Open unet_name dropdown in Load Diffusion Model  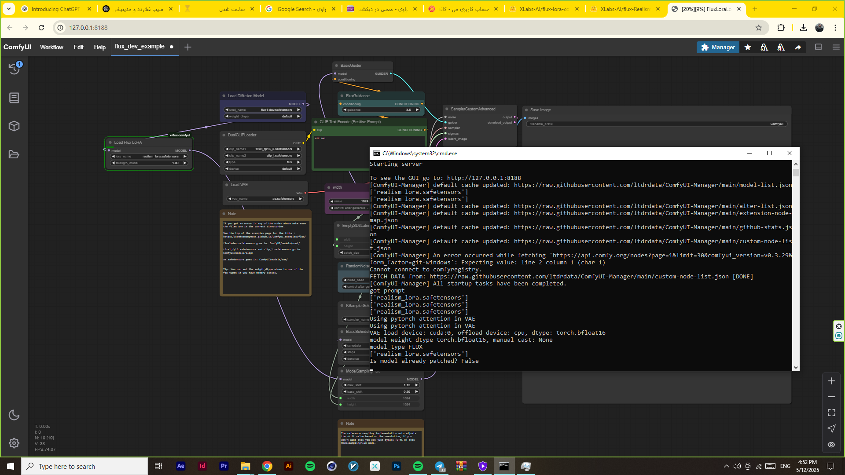tap(263, 110)
